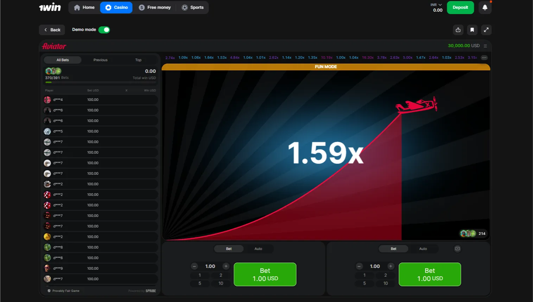Click the red airplane on the graph

[417, 105]
